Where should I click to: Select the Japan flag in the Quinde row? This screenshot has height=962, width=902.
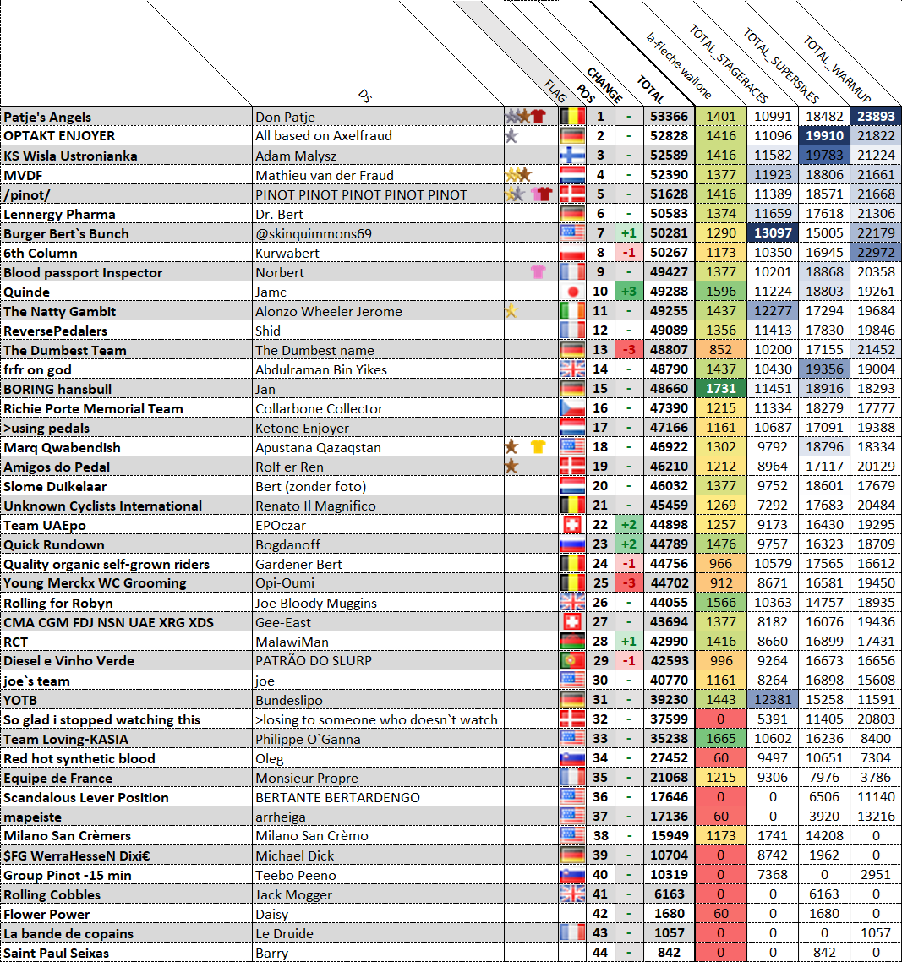pos(572,292)
